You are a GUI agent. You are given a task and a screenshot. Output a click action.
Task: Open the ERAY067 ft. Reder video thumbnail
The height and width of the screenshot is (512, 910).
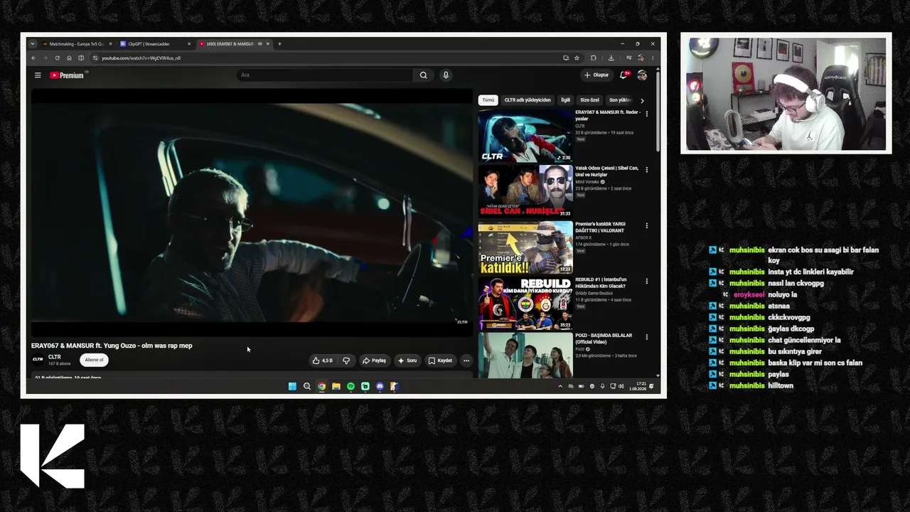point(525,135)
